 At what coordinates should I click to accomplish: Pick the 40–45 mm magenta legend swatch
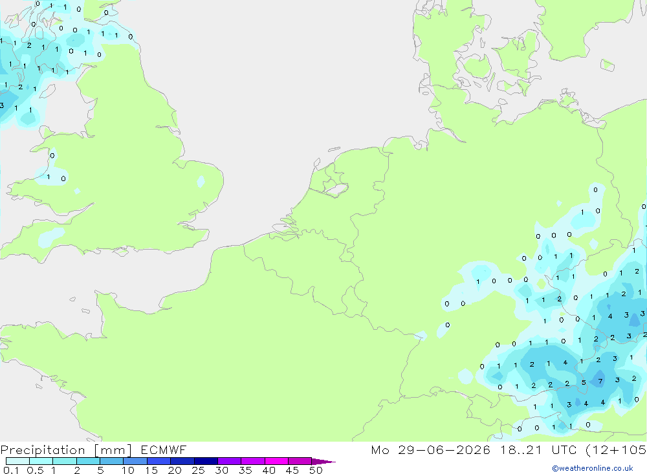[x=276, y=461]
